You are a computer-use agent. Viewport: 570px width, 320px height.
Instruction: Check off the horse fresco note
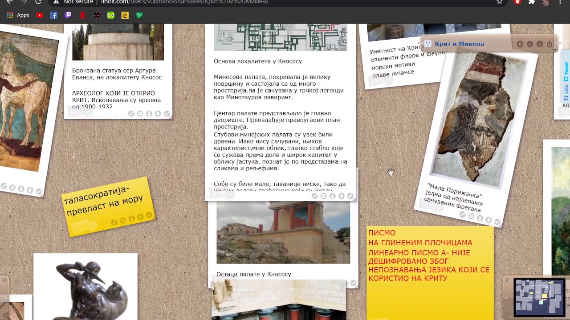coord(39,192)
